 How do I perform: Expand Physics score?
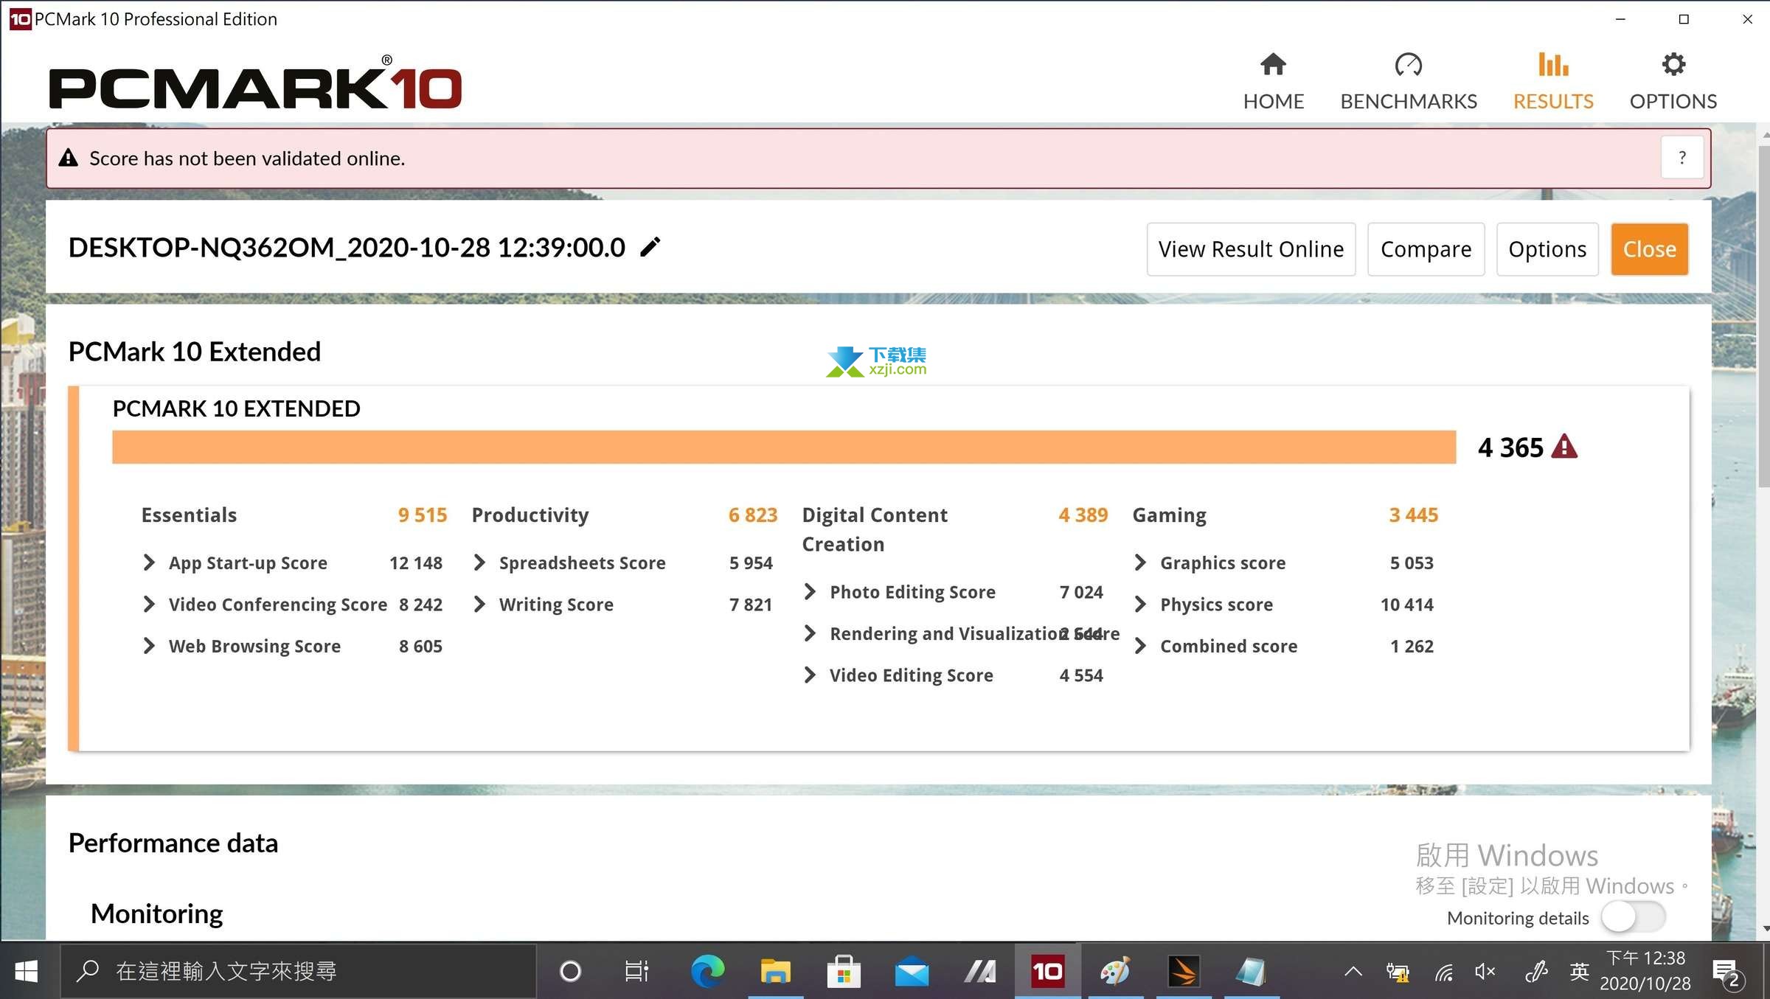(1140, 605)
